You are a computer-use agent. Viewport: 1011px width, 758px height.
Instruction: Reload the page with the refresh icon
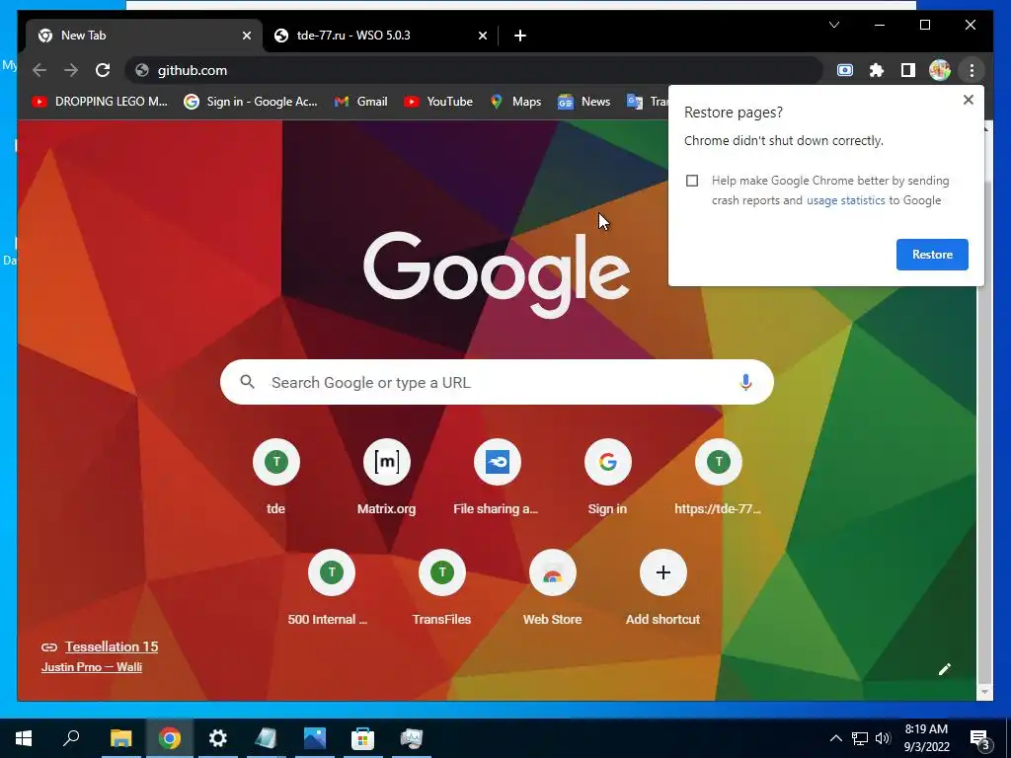103,70
